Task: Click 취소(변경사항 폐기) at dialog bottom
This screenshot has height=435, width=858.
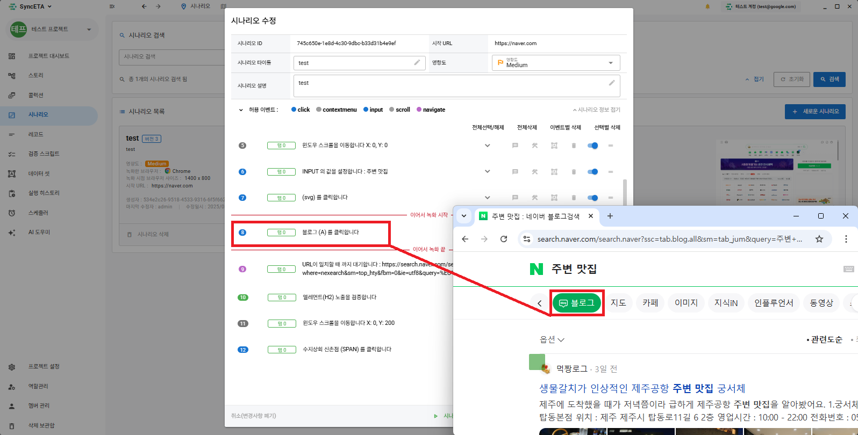Action: click(254, 416)
